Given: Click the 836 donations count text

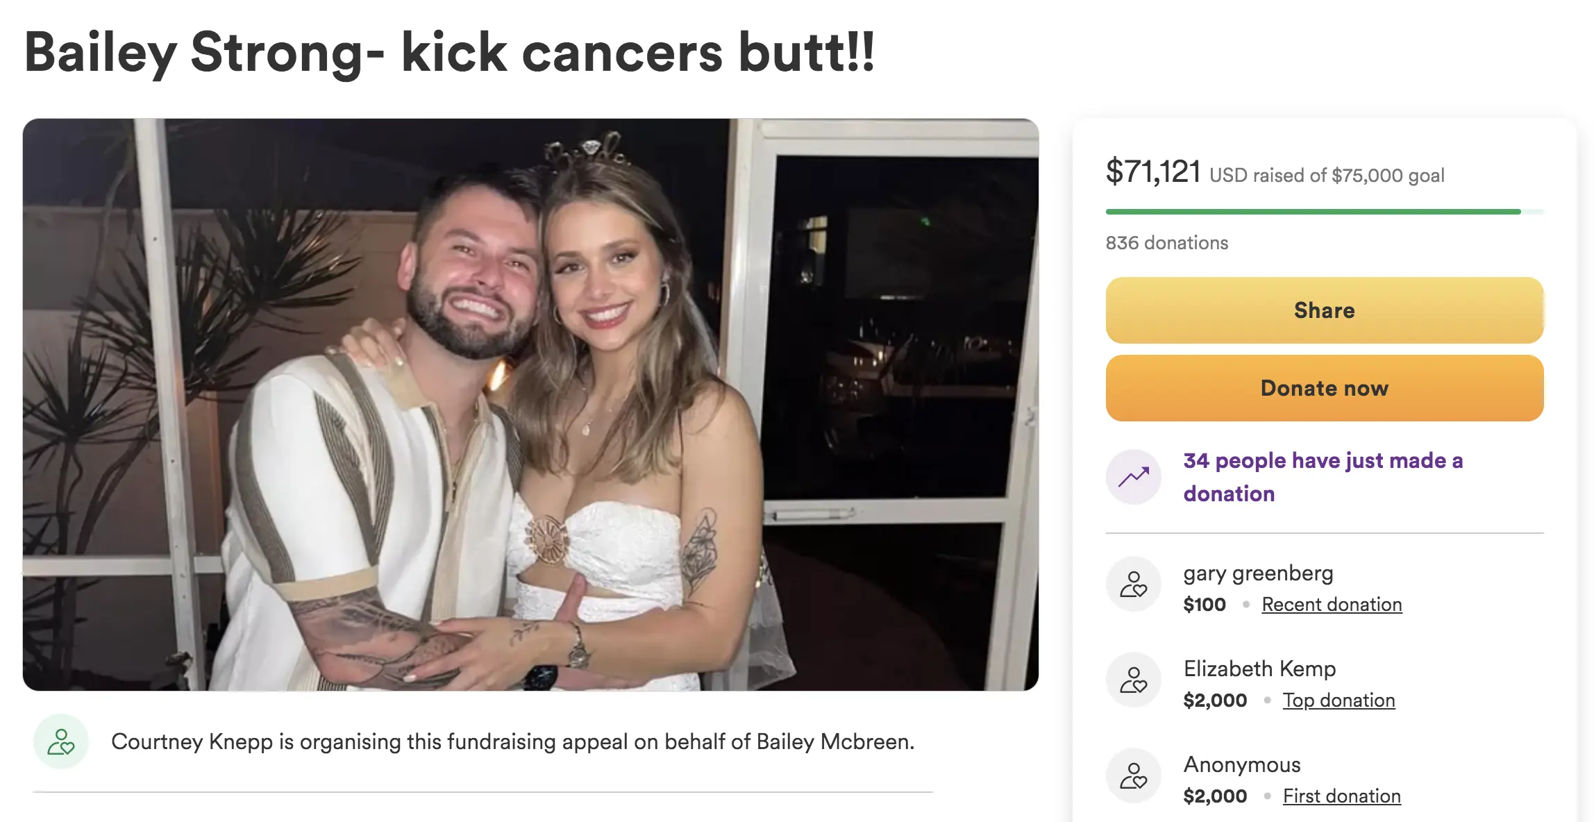Looking at the screenshot, I should tap(1166, 243).
